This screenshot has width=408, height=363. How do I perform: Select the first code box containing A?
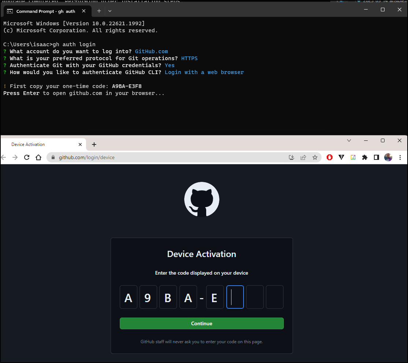[129, 297]
